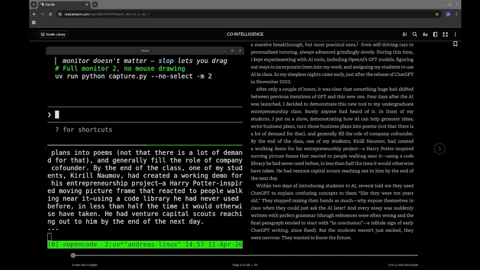Go forward in the browser
480x270 pixels.
42,14
